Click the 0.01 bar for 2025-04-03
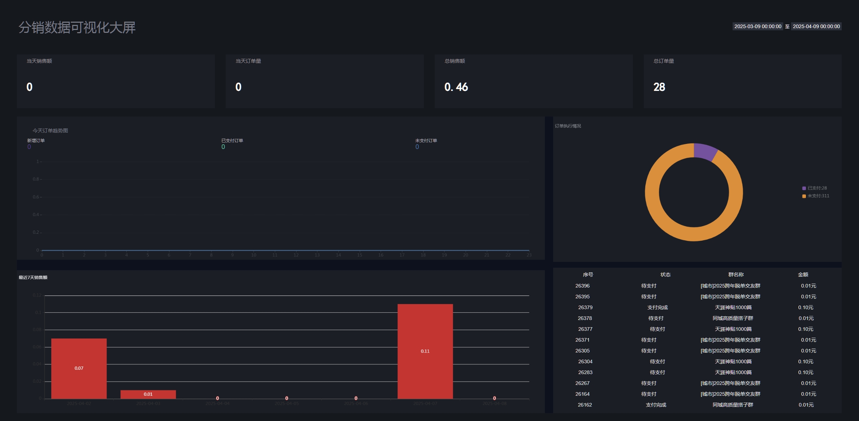This screenshot has height=421, width=859. 148,394
